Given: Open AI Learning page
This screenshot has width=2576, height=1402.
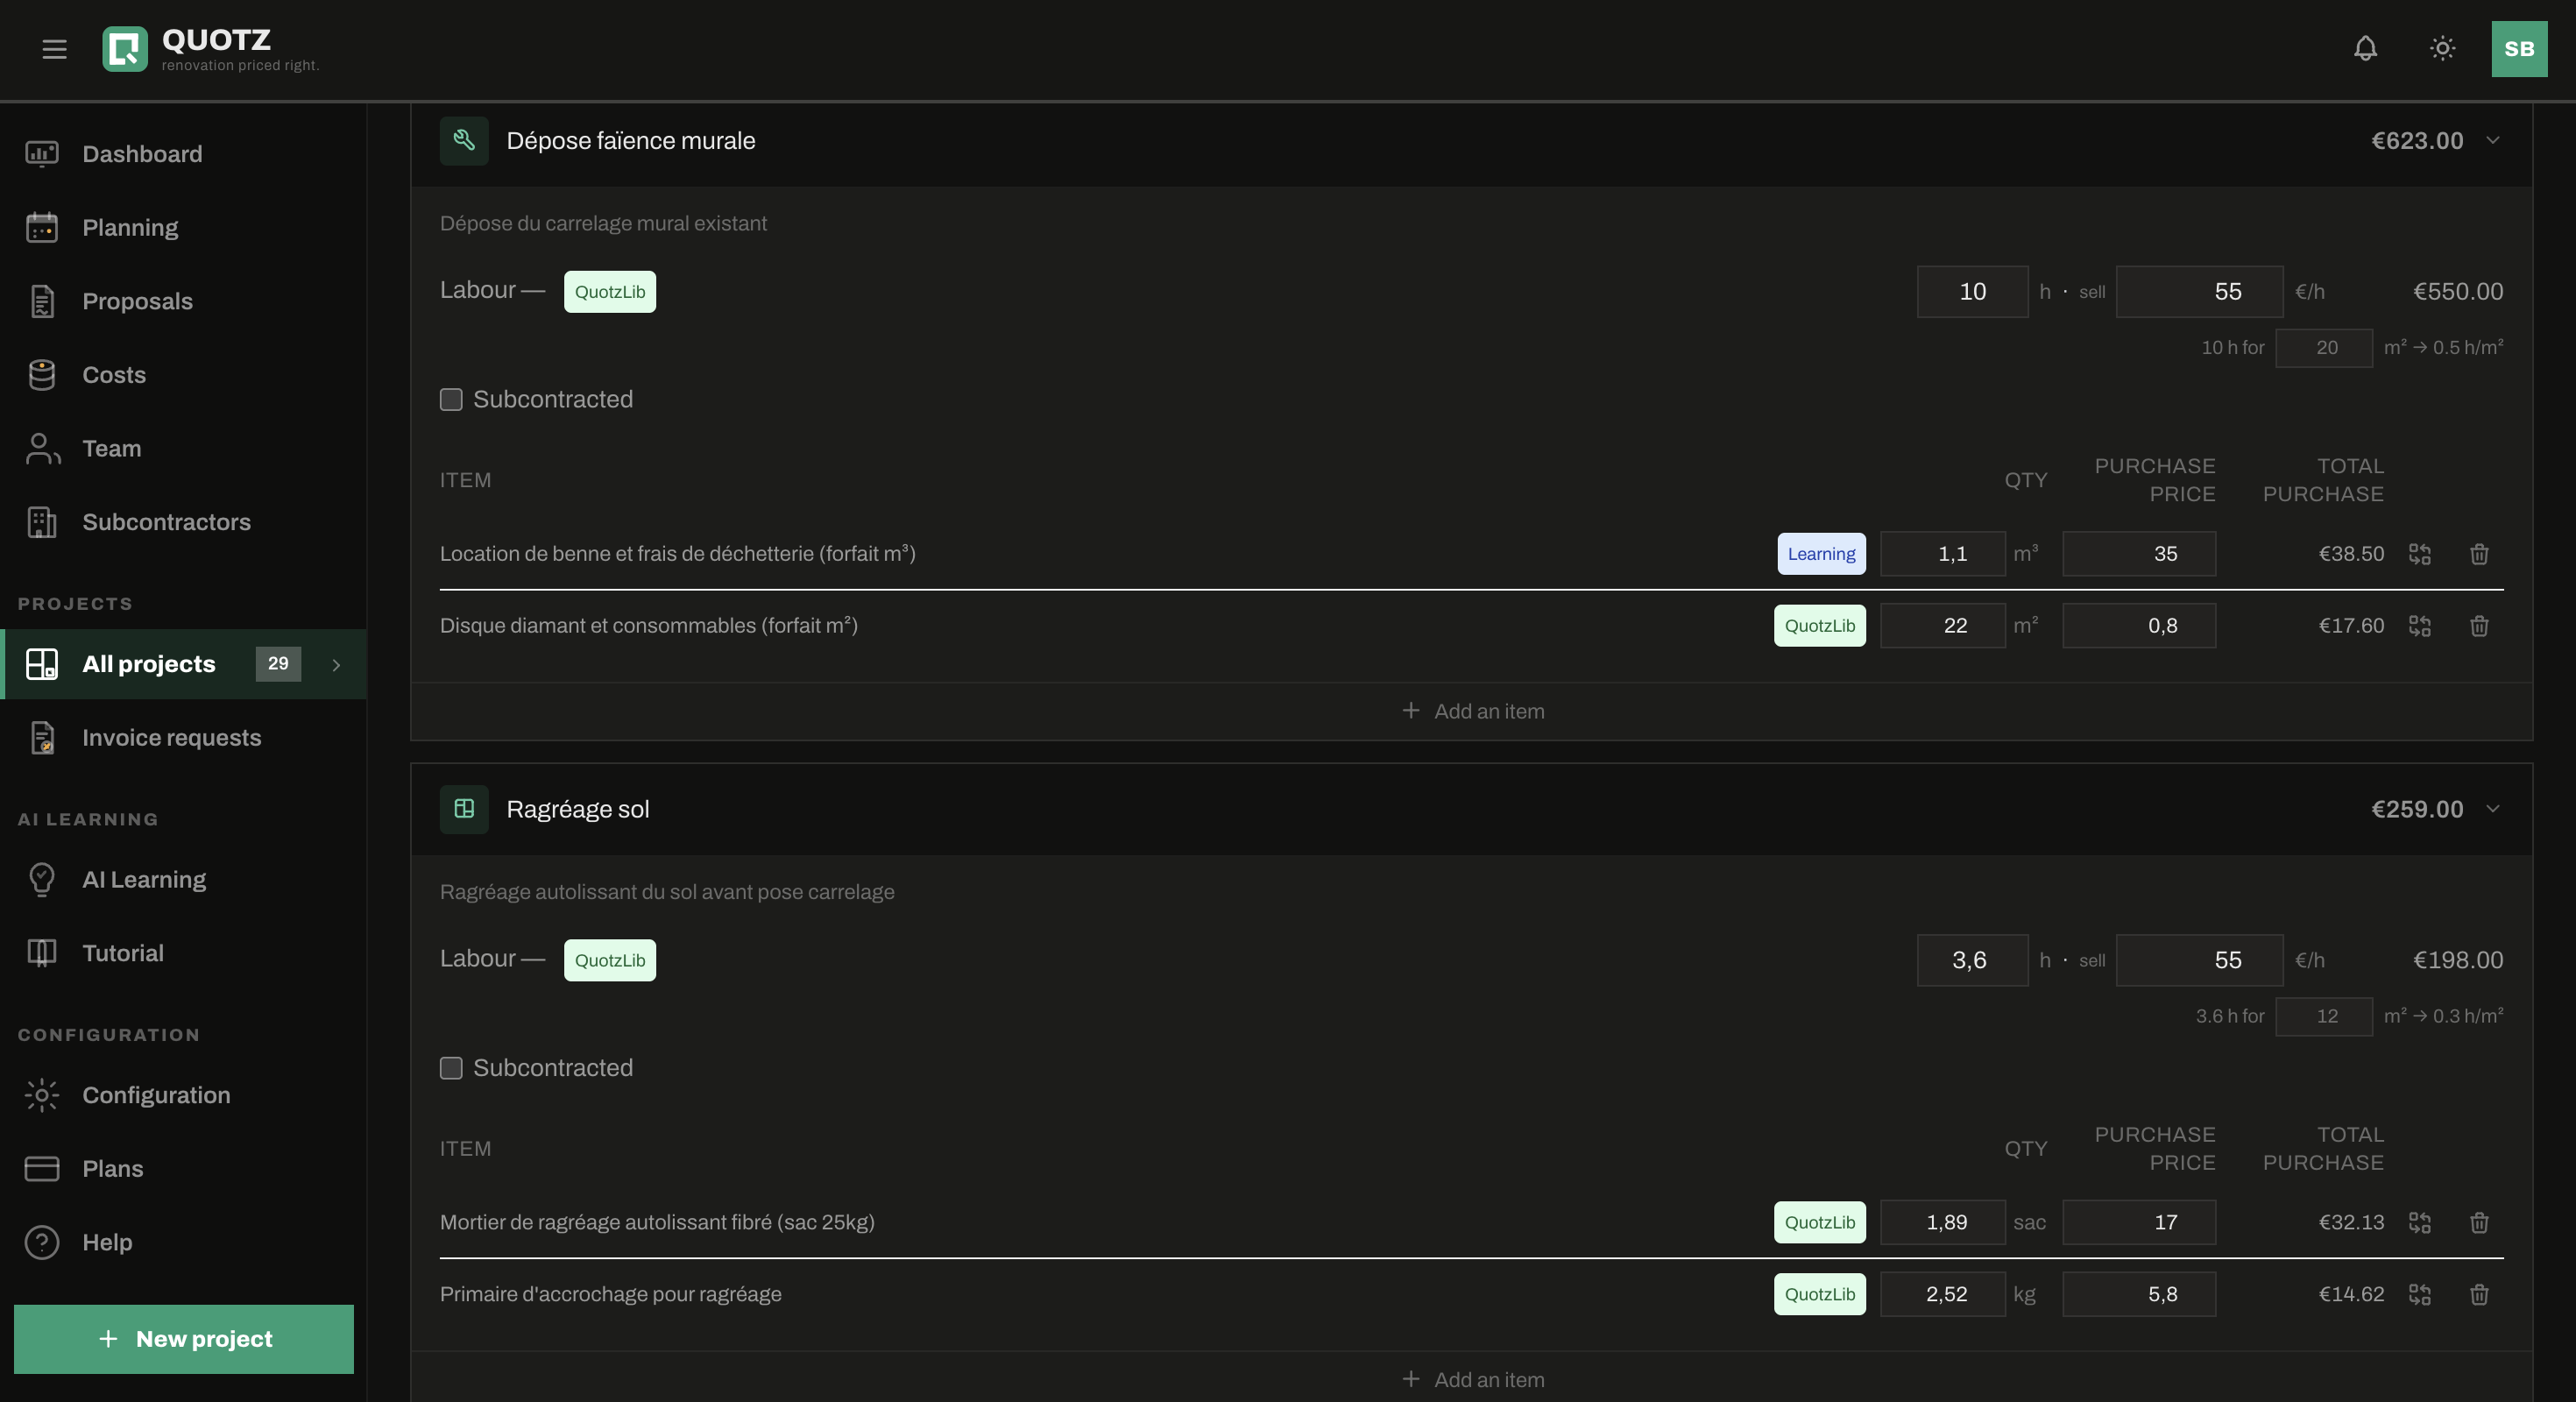Looking at the screenshot, I should click(x=183, y=880).
